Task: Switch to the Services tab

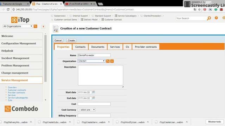Action: pyautogui.click(x=115, y=47)
